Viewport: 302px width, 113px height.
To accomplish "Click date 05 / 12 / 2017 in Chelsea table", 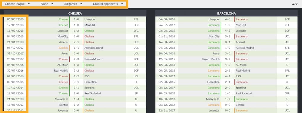I will (x=15, y=48).
